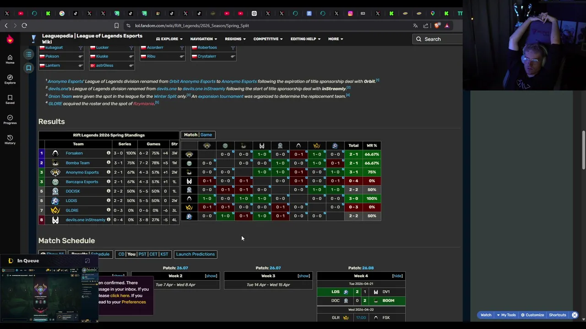The image size is (586, 329).
Task: Open the Competitive dropdown menu
Action: click(x=268, y=39)
